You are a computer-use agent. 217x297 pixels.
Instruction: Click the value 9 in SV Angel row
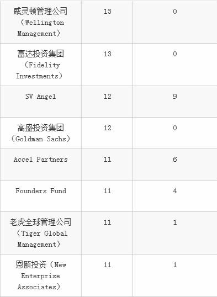(x=174, y=97)
